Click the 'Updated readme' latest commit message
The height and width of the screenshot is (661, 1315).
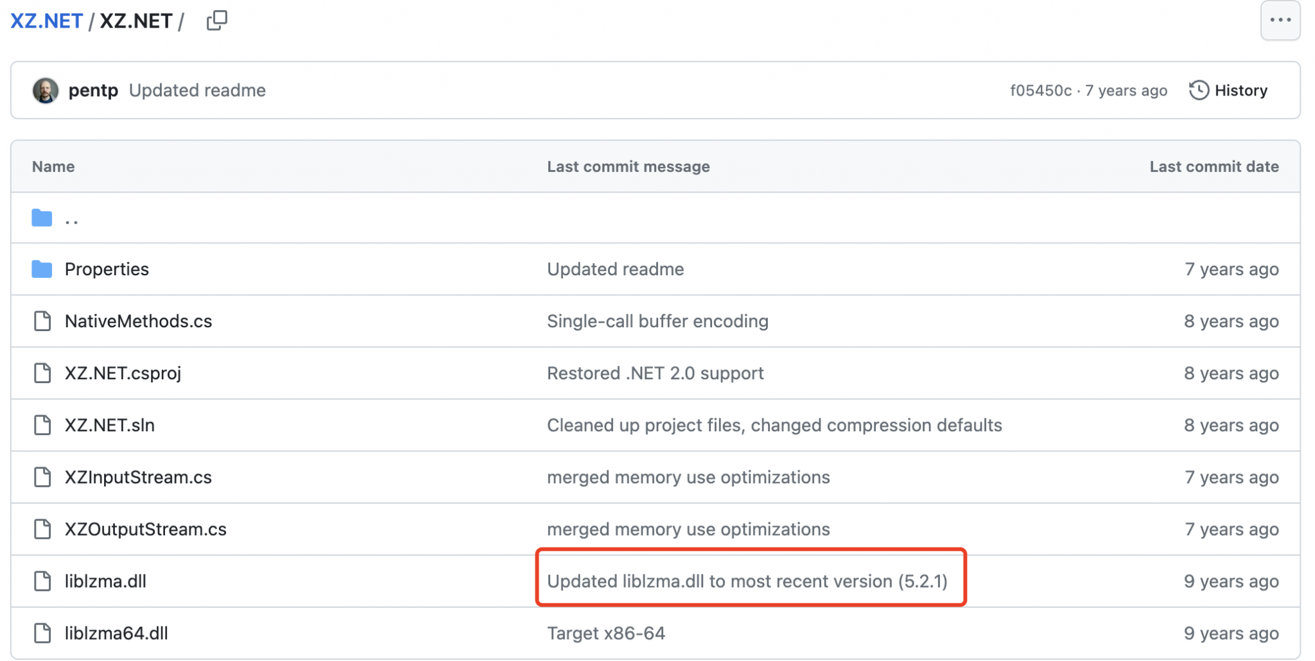coord(197,90)
